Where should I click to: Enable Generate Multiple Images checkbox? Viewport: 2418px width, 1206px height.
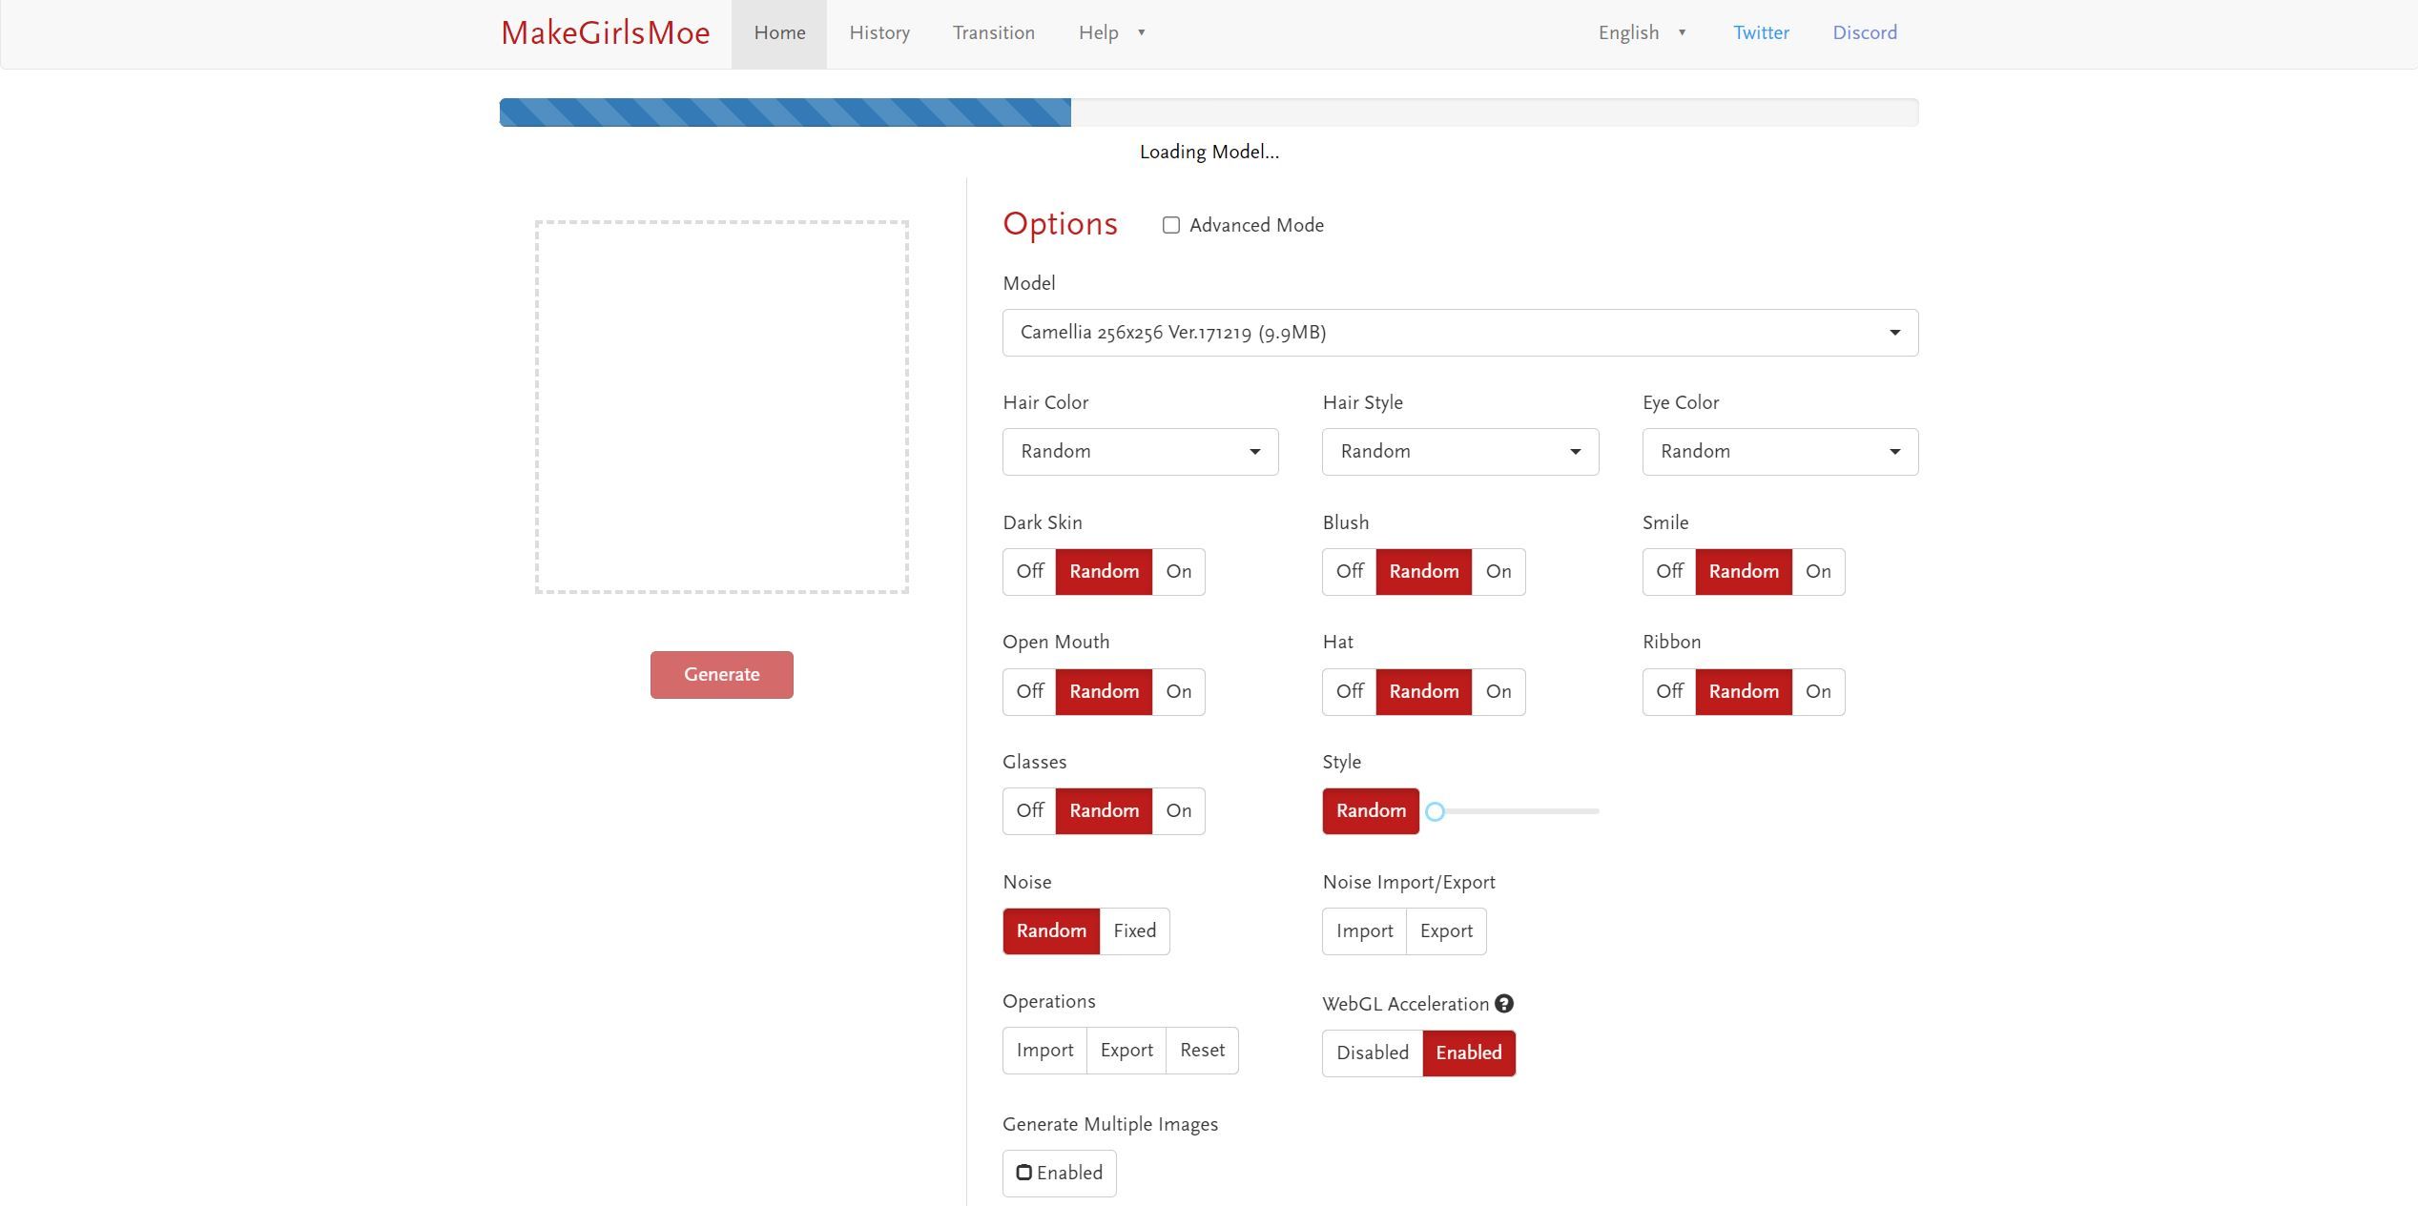tap(1023, 1172)
